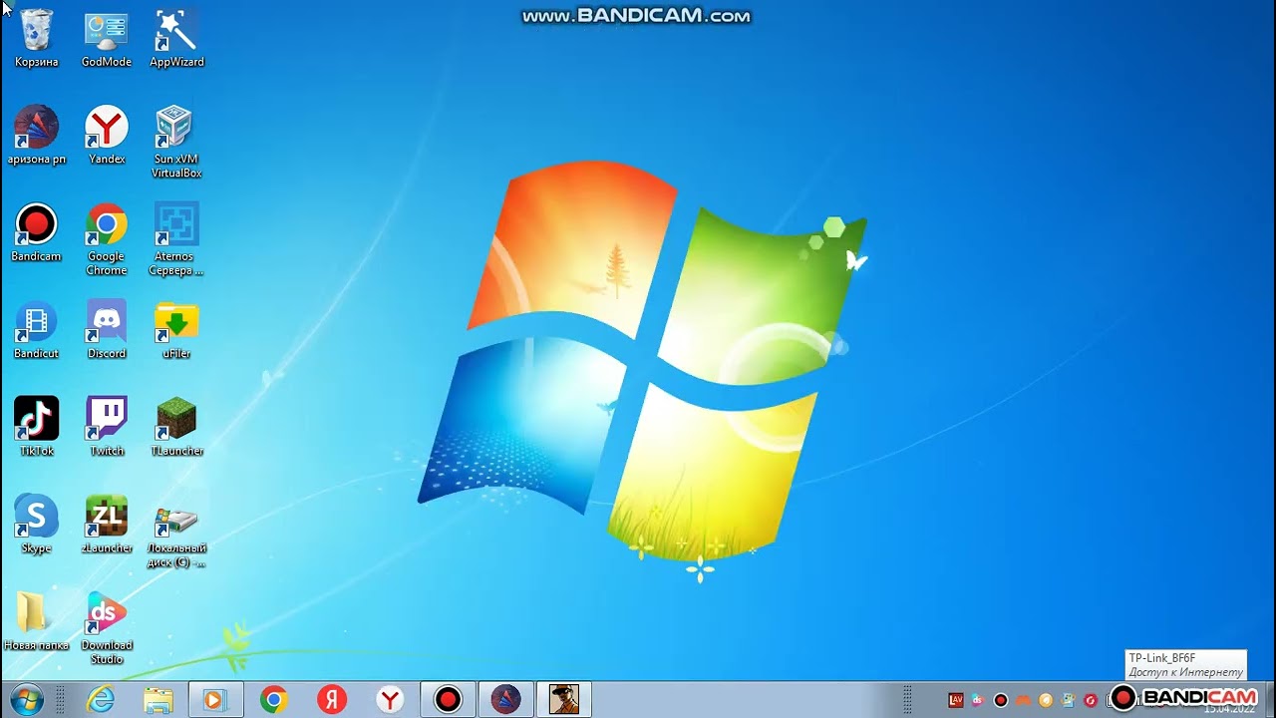Select the Sun xVM VirtualBox icon
The height and width of the screenshot is (718, 1276).
click(x=176, y=143)
